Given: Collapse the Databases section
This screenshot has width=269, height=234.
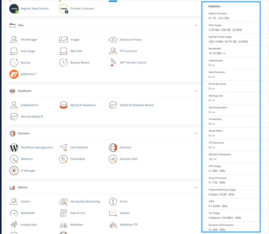Looking at the screenshot, I should tap(196, 91).
